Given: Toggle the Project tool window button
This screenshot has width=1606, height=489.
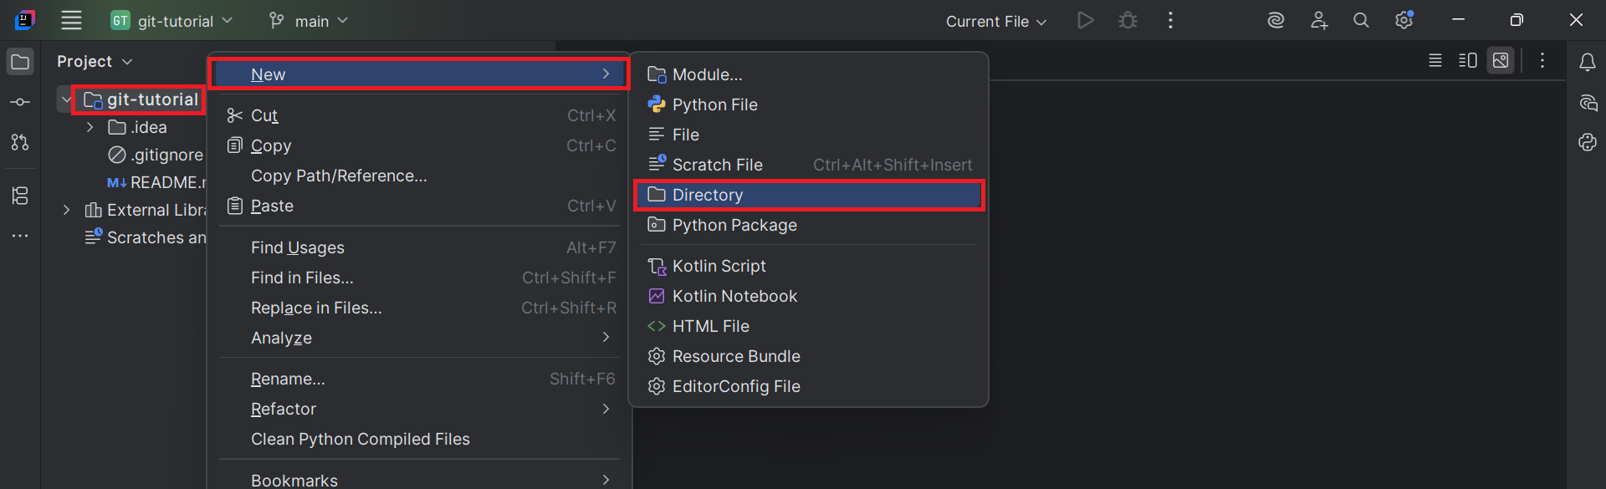Looking at the screenshot, I should click(x=20, y=62).
